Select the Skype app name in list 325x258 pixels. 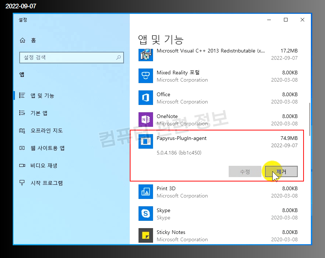pos(163,210)
